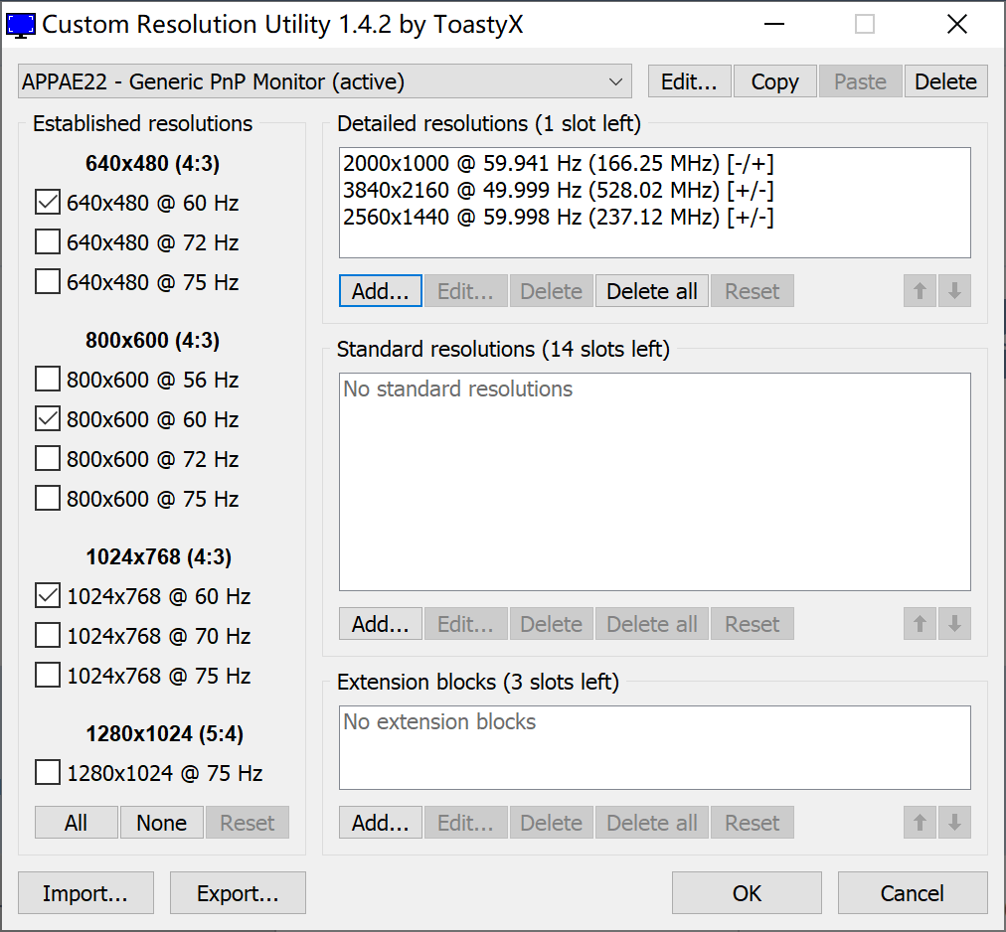Add a standard resolution
Image resolution: width=1006 pixels, height=932 pixels.
pos(381,624)
